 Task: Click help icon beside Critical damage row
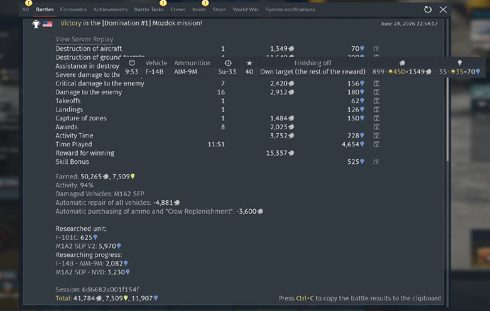tap(376, 84)
